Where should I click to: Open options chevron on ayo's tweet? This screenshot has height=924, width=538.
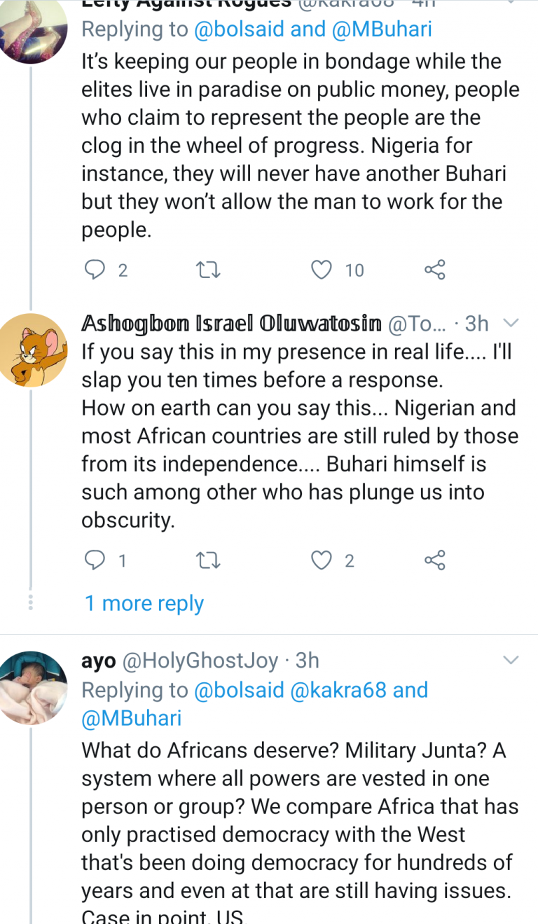tap(511, 660)
